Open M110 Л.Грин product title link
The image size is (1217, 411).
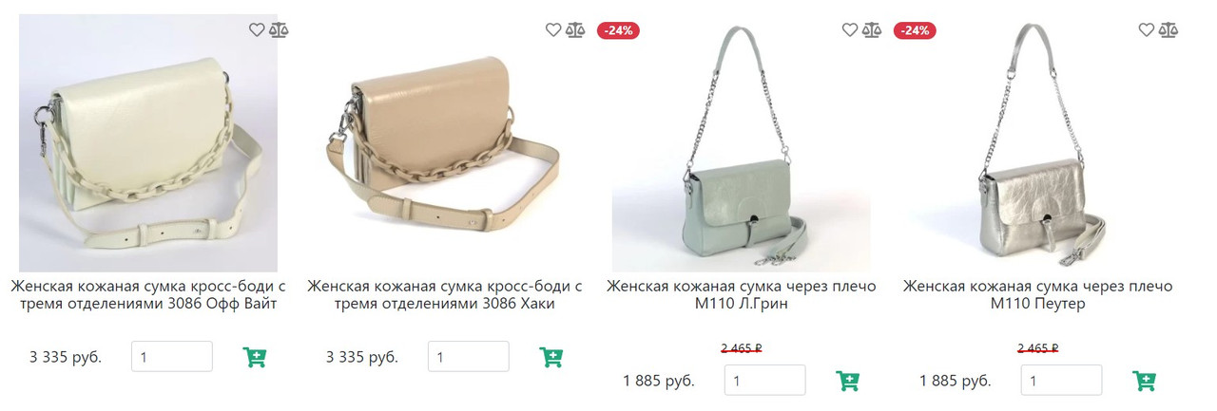click(742, 295)
